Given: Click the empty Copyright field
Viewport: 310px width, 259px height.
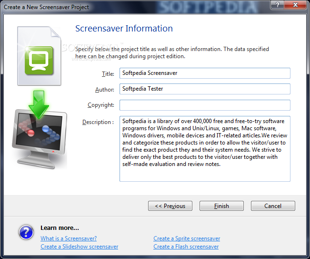Looking at the screenshot, I should click(205, 105).
